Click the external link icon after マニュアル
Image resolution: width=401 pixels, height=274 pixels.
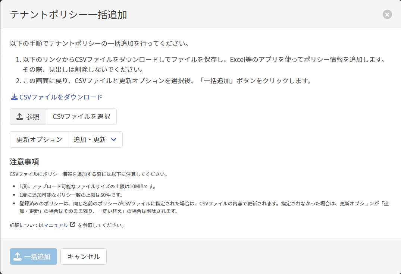point(72,225)
